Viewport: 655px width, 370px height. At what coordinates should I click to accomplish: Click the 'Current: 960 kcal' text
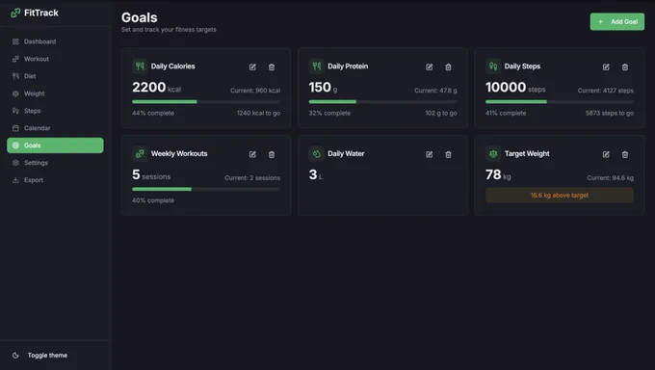pyautogui.click(x=255, y=91)
